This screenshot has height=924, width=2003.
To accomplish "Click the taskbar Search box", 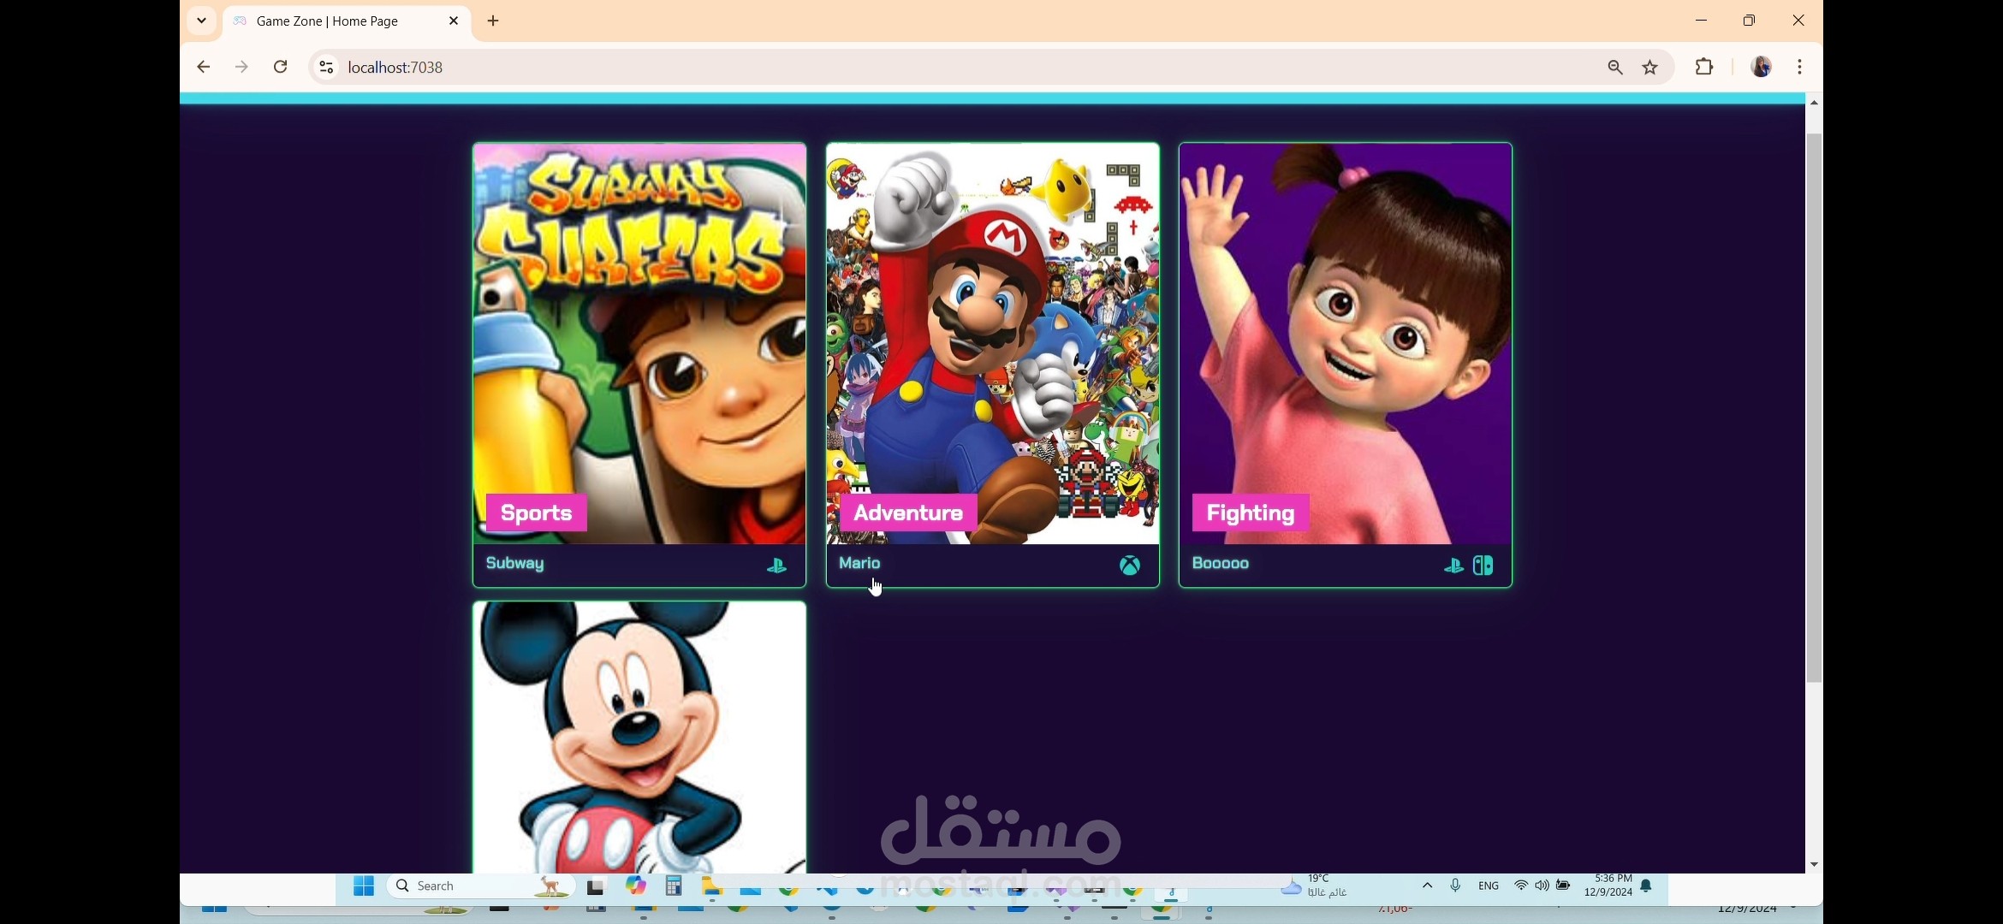I will (x=481, y=886).
